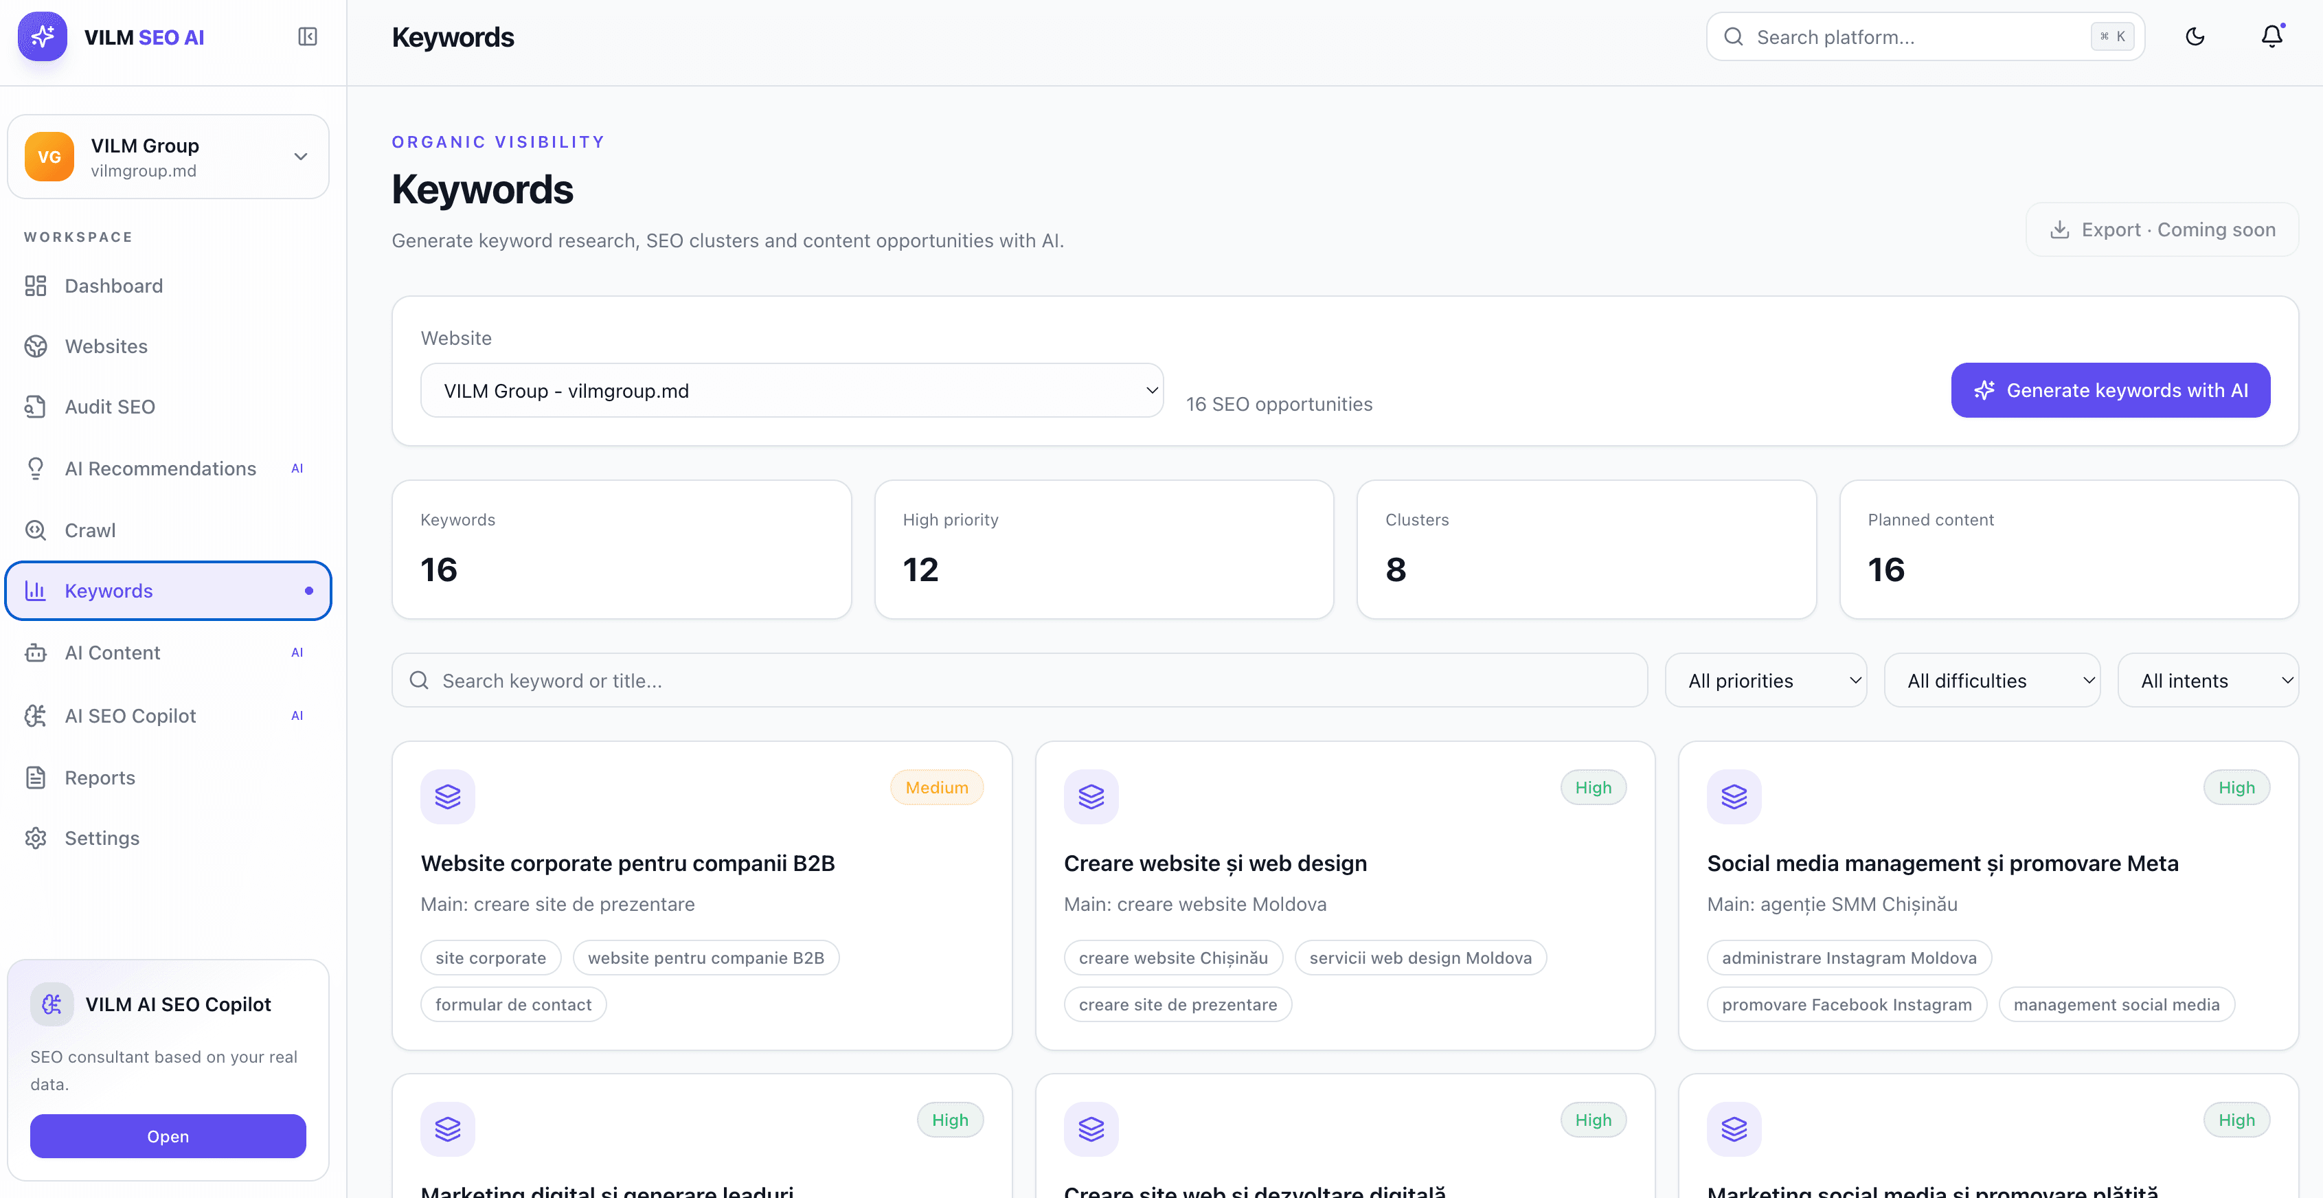This screenshot has width=2323, height=1198.
Task: Click 'management social media' tag
Action: tap(2116, 1004)
